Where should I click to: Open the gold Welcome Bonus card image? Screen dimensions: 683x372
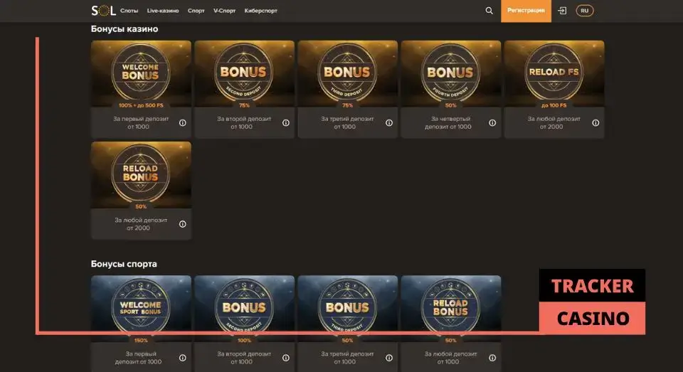coord(141,73)
